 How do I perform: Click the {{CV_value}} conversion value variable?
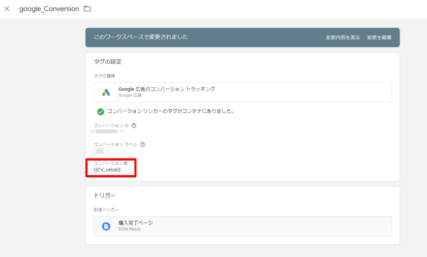pyautogui.click(x=107, y=170)
